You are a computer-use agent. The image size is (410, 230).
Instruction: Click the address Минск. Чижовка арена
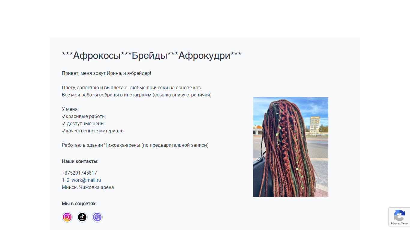[x=88, y=187]
